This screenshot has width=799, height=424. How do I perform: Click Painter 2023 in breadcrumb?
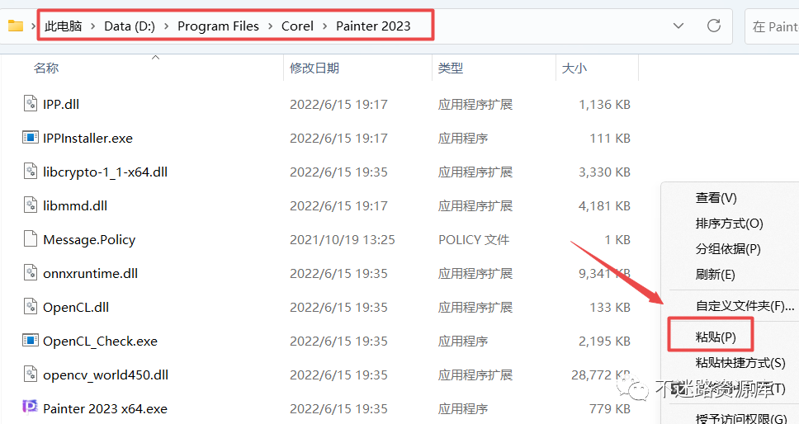(373, 26)
